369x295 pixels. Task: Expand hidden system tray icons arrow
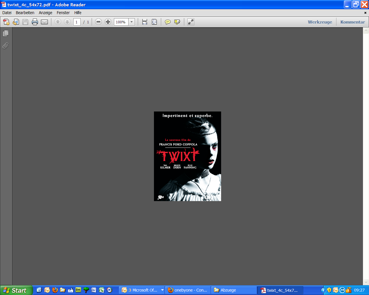coord(323,290)
